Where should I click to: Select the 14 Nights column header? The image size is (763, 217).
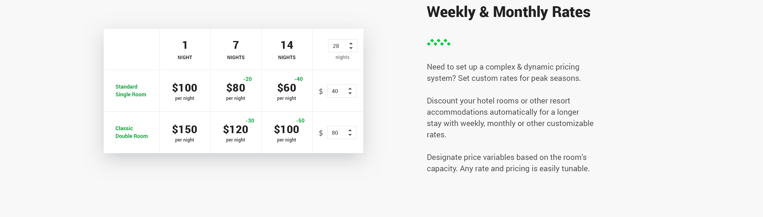287,49
